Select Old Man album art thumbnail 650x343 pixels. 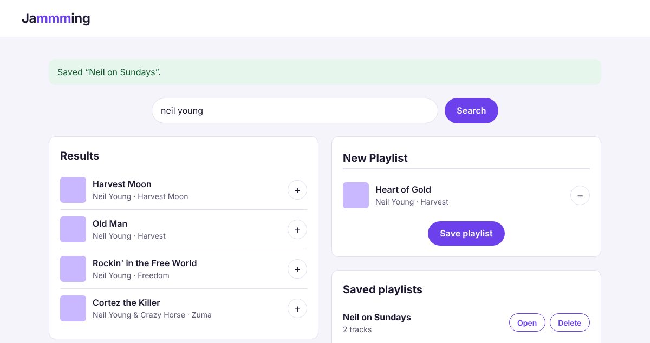73,229
